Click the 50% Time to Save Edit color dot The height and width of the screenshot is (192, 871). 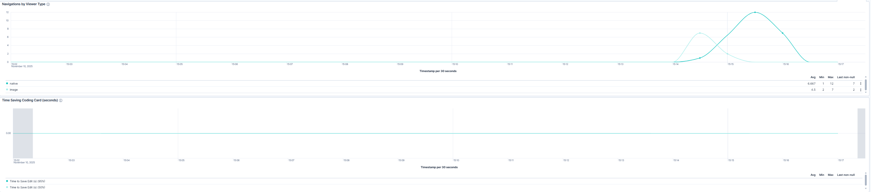click(7, 187)
